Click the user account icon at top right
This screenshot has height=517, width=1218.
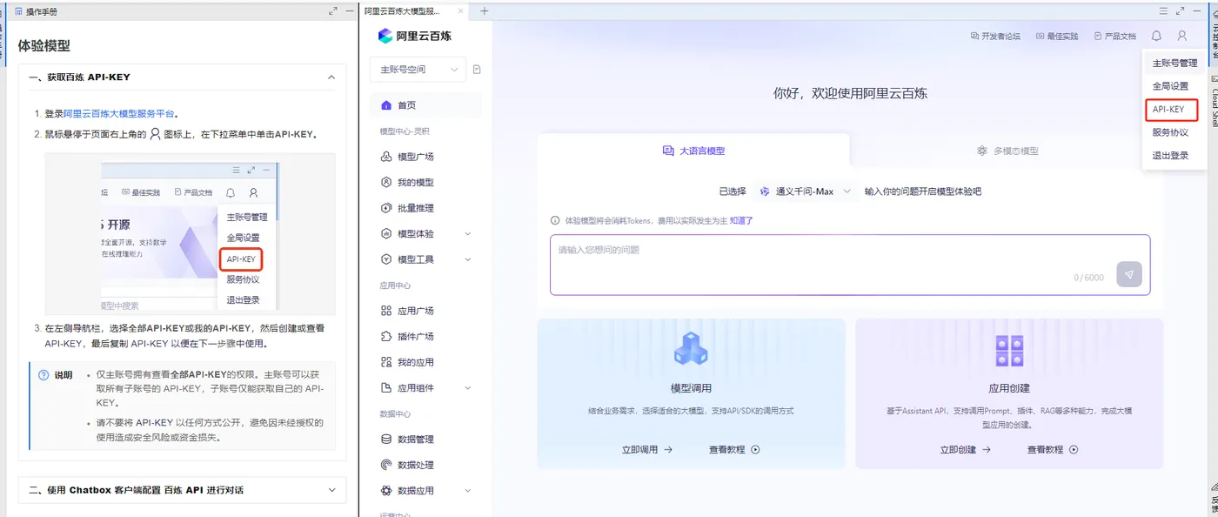[x=1181, y=36]
